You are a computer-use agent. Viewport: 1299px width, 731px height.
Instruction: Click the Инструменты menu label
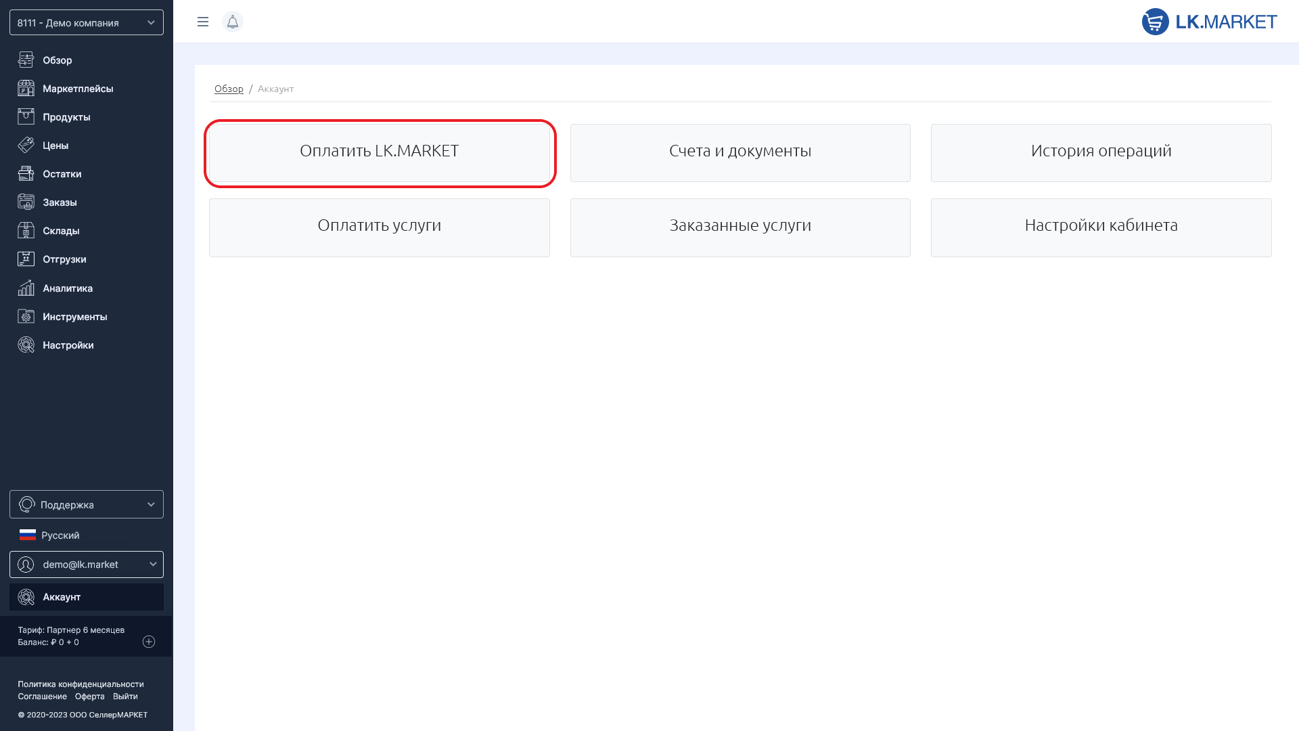[x=75, y=317]
